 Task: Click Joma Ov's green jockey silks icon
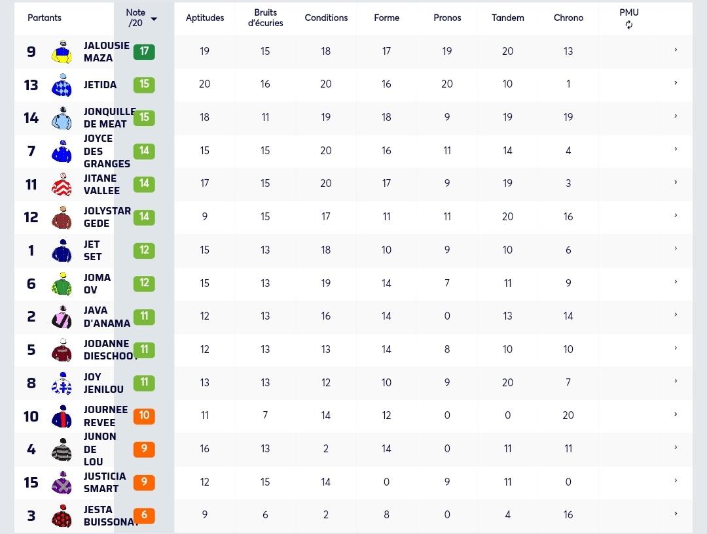click(62, 284)
